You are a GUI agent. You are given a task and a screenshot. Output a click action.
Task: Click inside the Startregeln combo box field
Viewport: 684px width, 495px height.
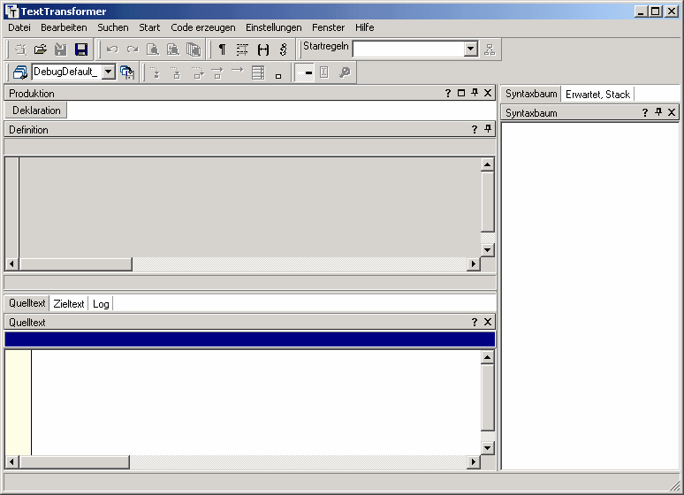tap(408, 49)
